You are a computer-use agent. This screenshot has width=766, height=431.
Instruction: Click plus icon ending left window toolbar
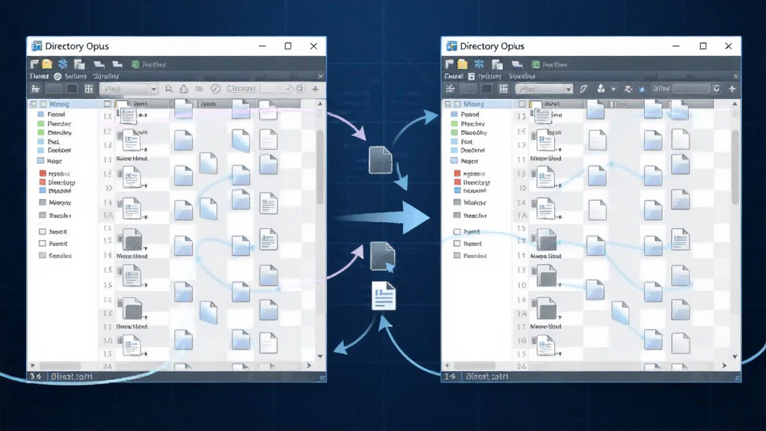click(x=316, y=89)
